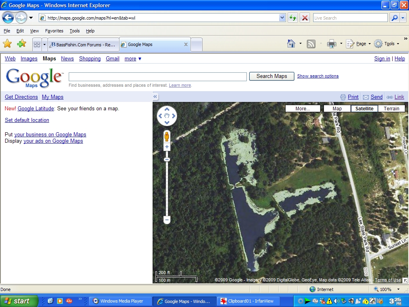Open the IE Home page icon
Screen dimensions: 409x307
tap(291, 44)
